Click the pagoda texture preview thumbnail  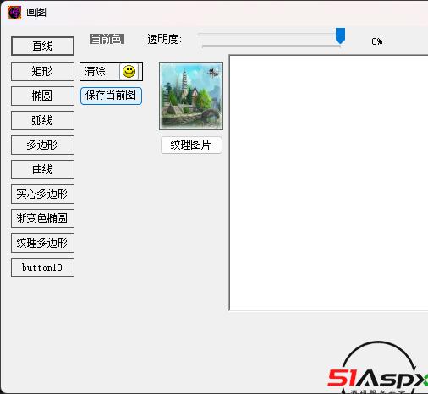point(191,96)
